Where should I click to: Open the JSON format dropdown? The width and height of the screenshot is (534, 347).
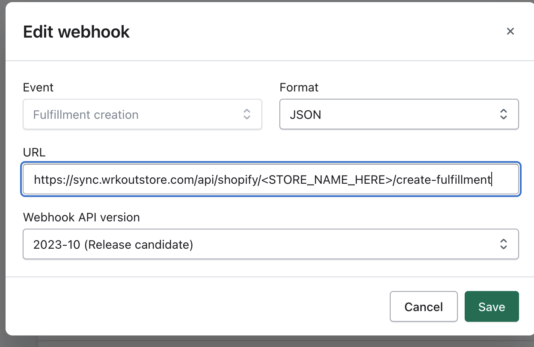click(385, 114)
